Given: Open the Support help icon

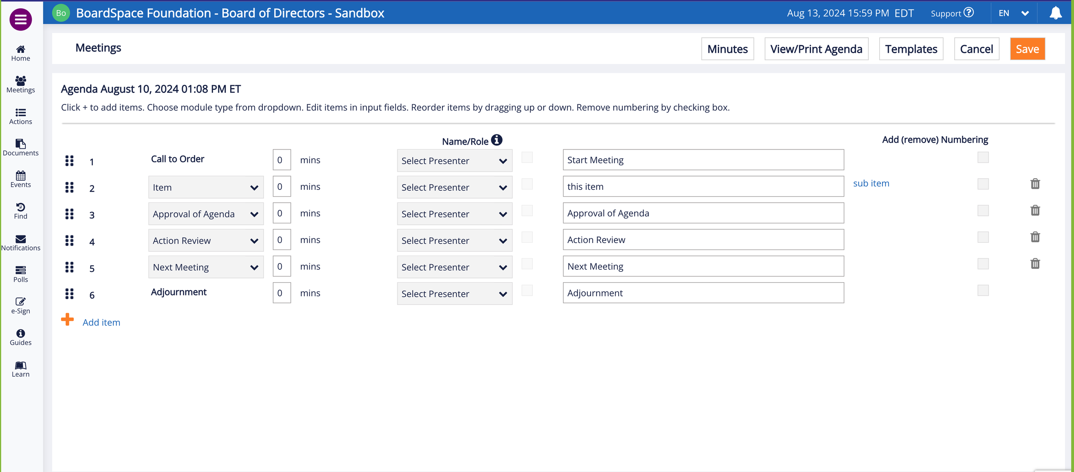Looking at the screenshot, I should click(968, 13).
